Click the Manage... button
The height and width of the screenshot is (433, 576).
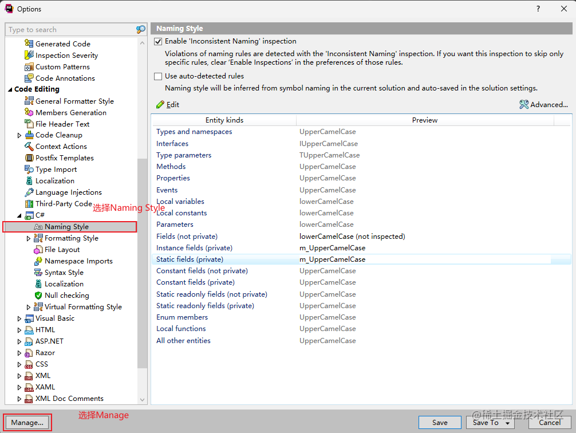[26, 422]
